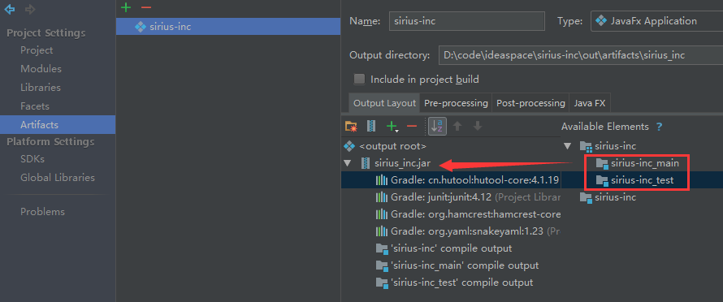Open the Problems section

[x=42, y=212]
